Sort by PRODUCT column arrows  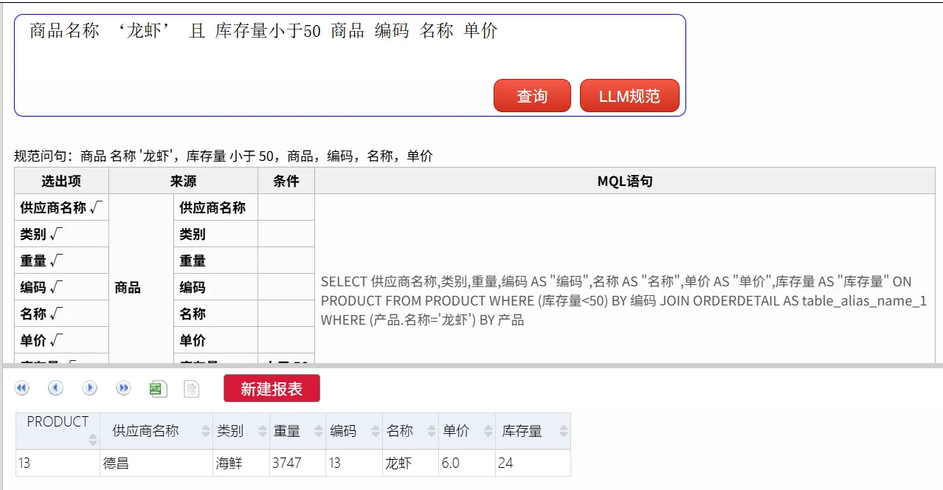coord(93,440)
